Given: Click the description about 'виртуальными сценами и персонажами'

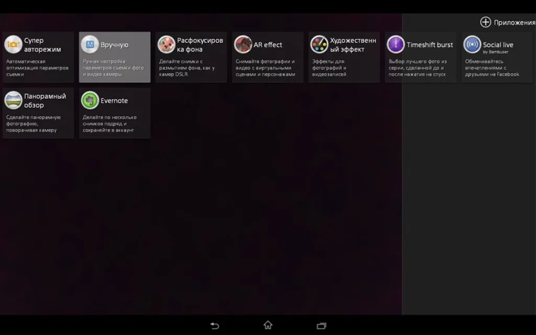Looking at the screenshot, I should pos(265,68).
